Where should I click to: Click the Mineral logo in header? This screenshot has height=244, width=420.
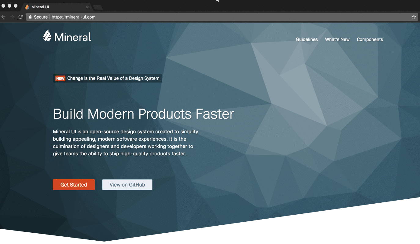click(67, 36)
